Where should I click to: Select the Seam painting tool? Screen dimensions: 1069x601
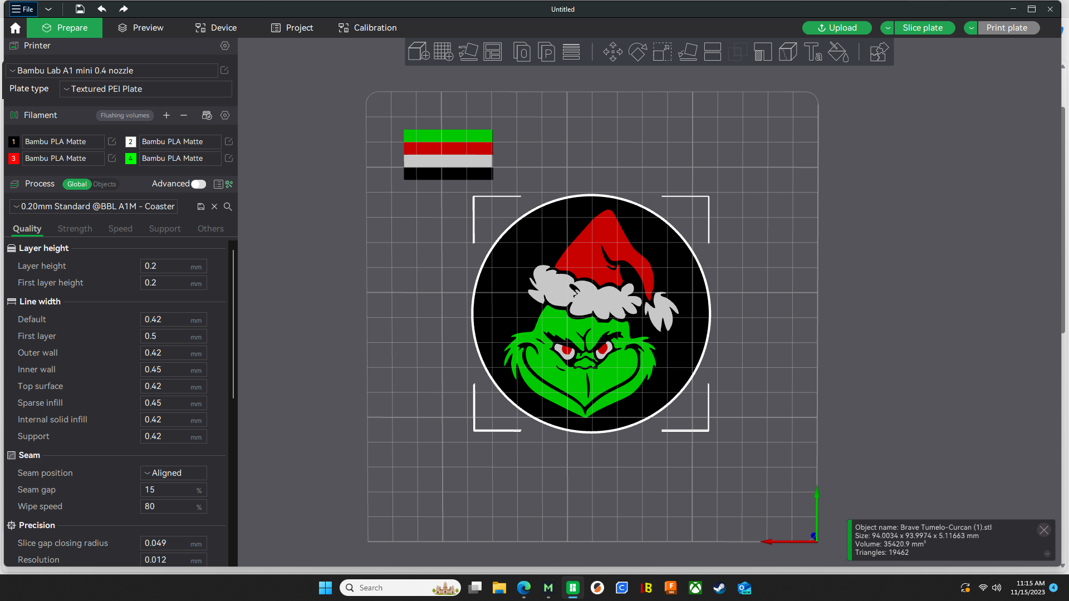[788, 52]
